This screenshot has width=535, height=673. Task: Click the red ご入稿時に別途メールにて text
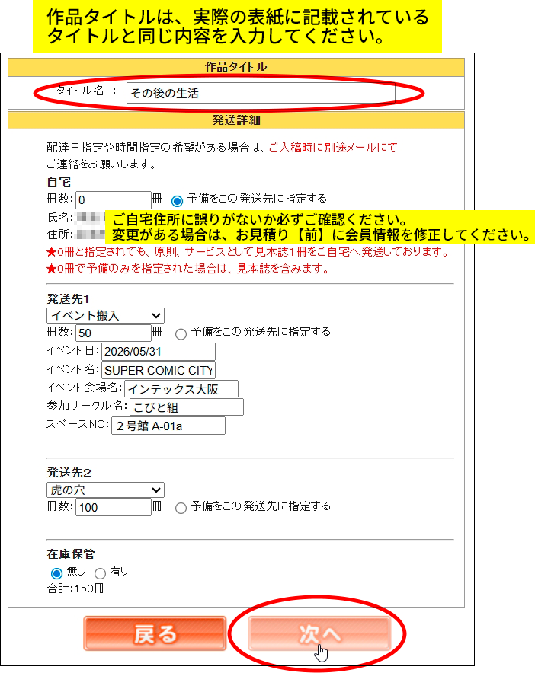tap(333, 148)
